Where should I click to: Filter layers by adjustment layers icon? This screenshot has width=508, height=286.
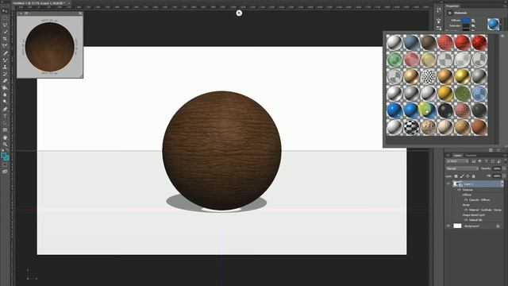point(479,161)
